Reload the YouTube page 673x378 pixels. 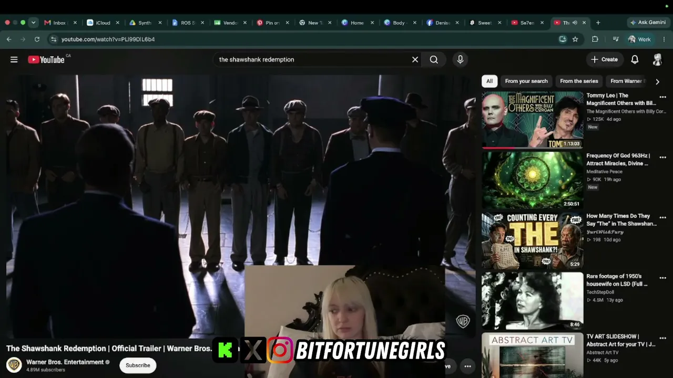[37, 39]
